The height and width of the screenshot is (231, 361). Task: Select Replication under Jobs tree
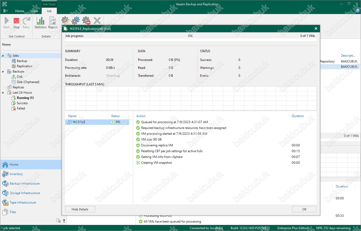(24, 66)
